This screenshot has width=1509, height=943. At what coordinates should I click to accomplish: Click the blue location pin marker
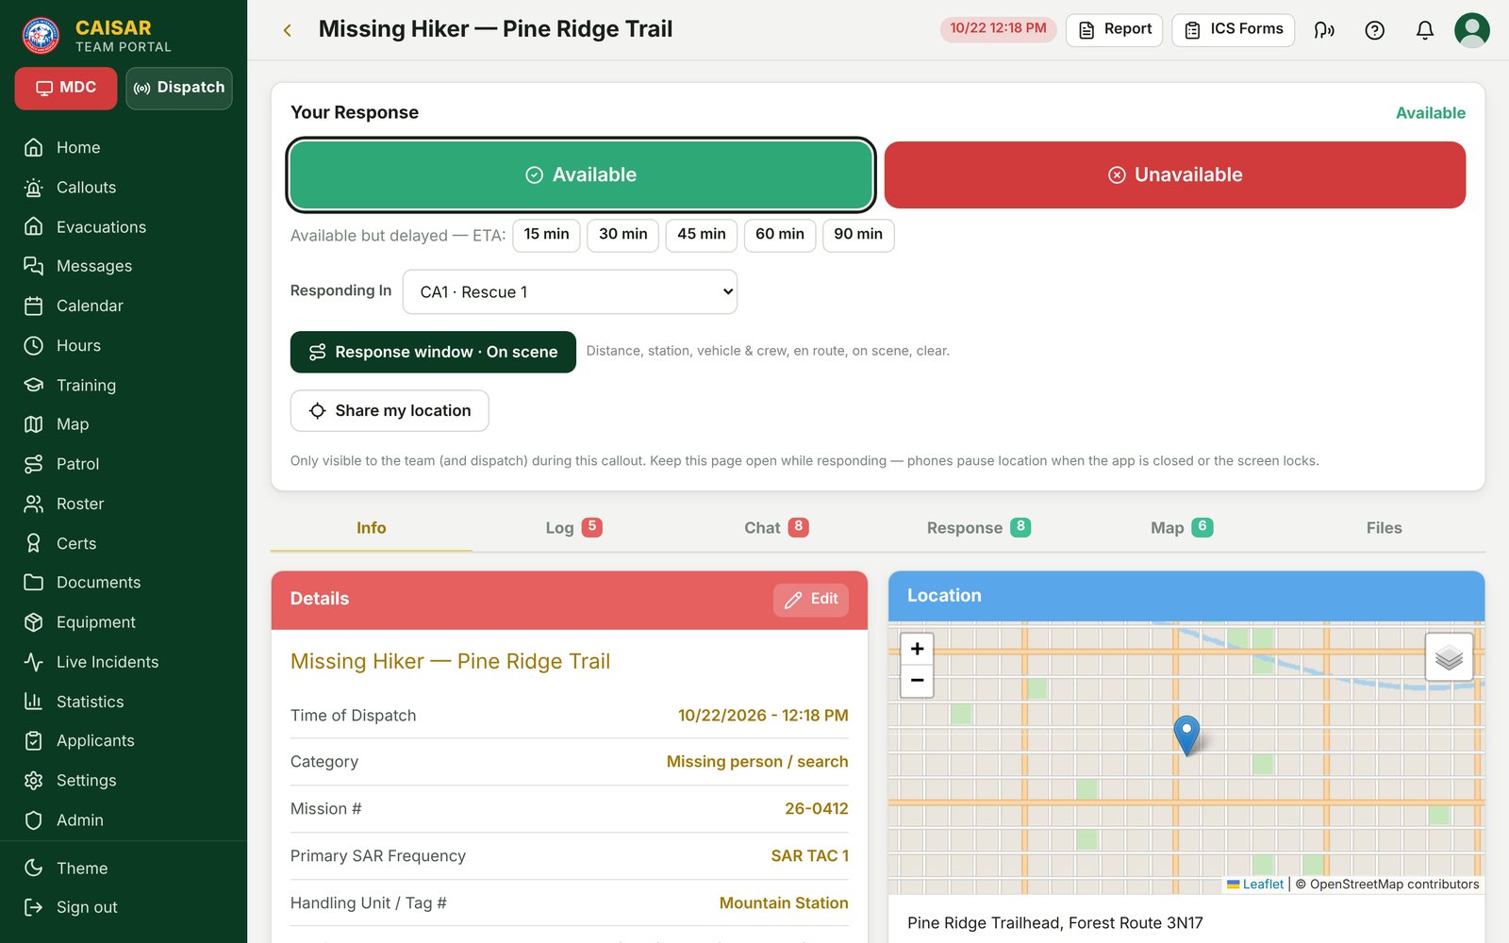pyautogui.click(x=1186, y=735)
